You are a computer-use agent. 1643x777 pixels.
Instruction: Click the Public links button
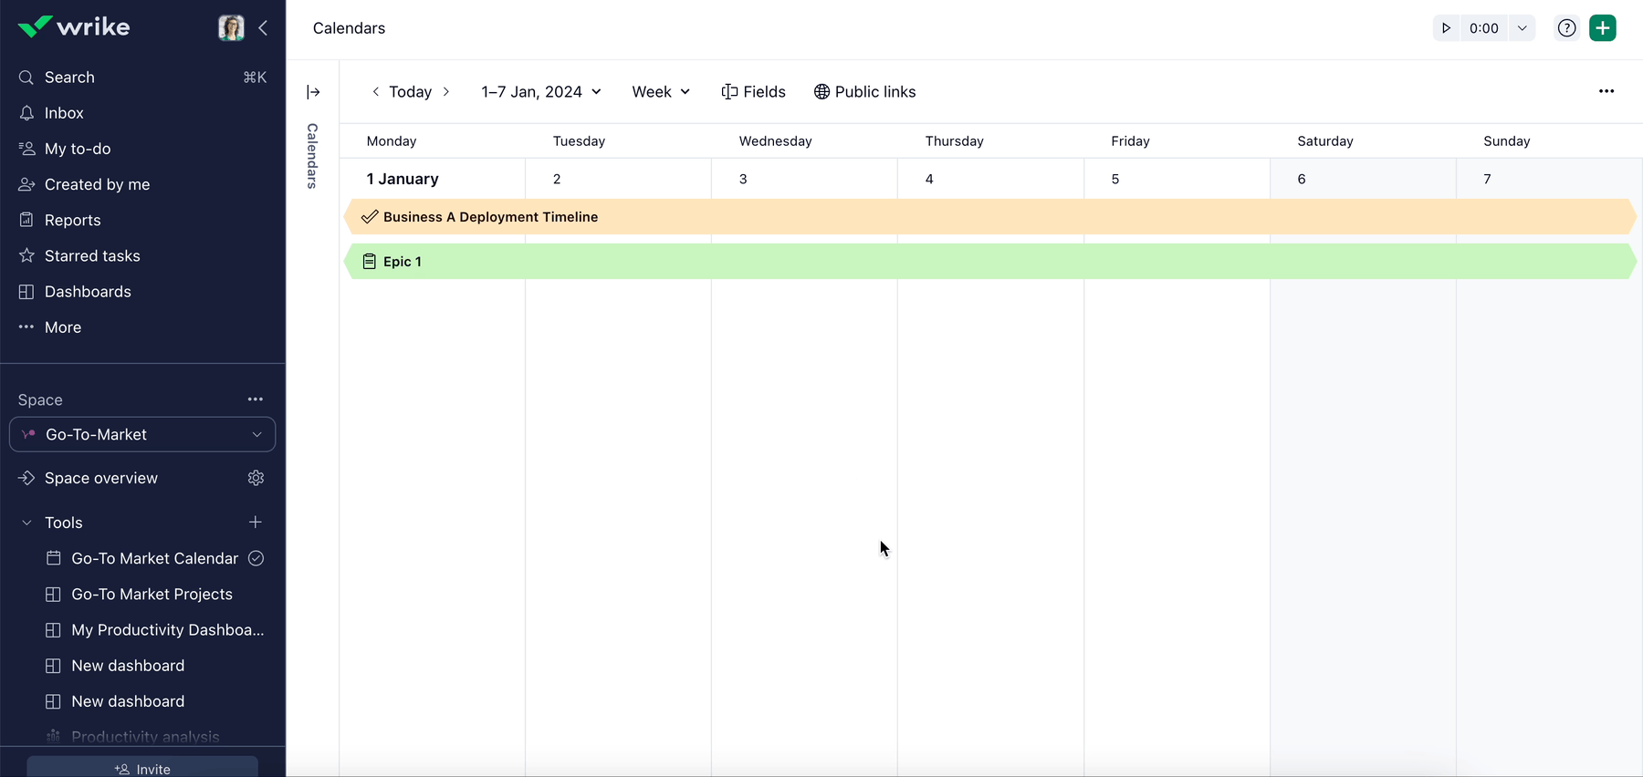864,92
